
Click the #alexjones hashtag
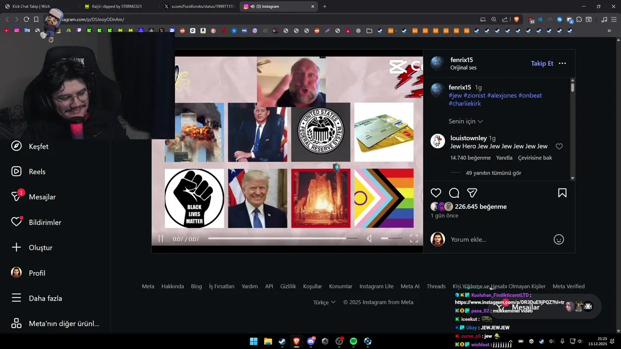tap(502, 95)
